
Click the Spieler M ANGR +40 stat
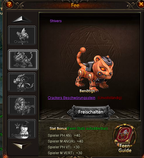click(x=65, y=141)
